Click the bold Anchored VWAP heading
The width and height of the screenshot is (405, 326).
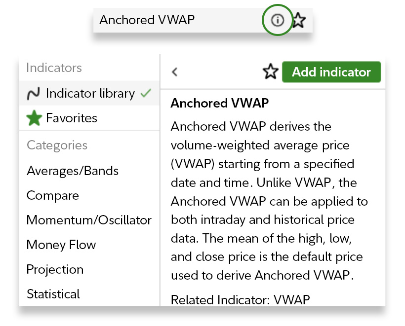click(x=219, y=104)
